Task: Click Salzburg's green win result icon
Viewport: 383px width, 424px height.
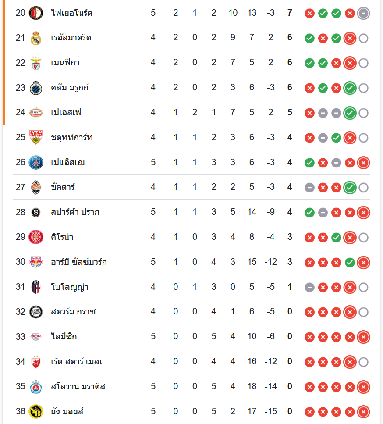Action: 350,263
